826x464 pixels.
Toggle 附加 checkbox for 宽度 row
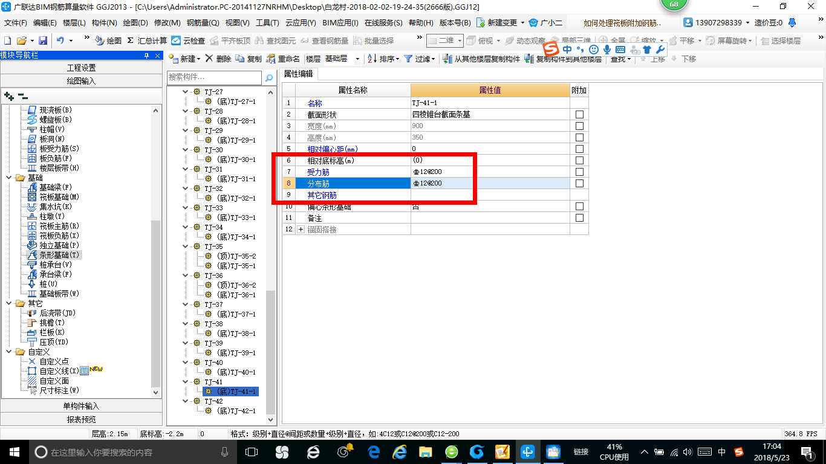point(579,126)
